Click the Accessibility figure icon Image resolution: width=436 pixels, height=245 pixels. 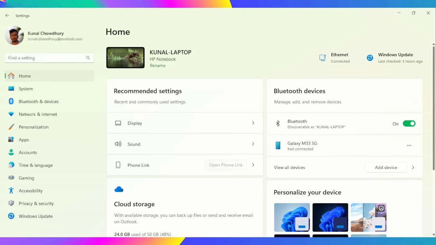[x=11, y=191]
